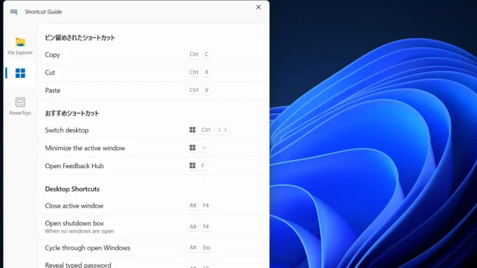
Task: Open File Explorer shortcuts in sidebar
Action: 20,46
